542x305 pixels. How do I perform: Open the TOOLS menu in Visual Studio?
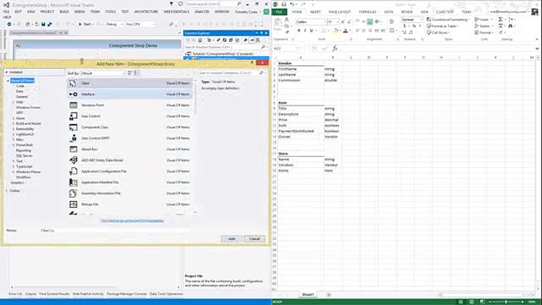click(x=111, y=12)
